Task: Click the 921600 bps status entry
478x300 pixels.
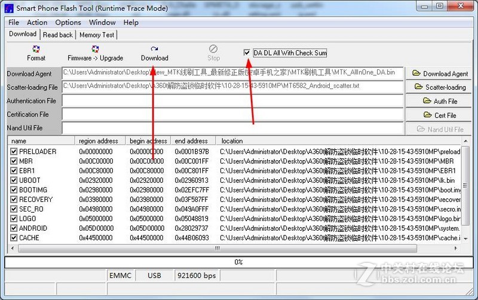Action: point(197,275)
